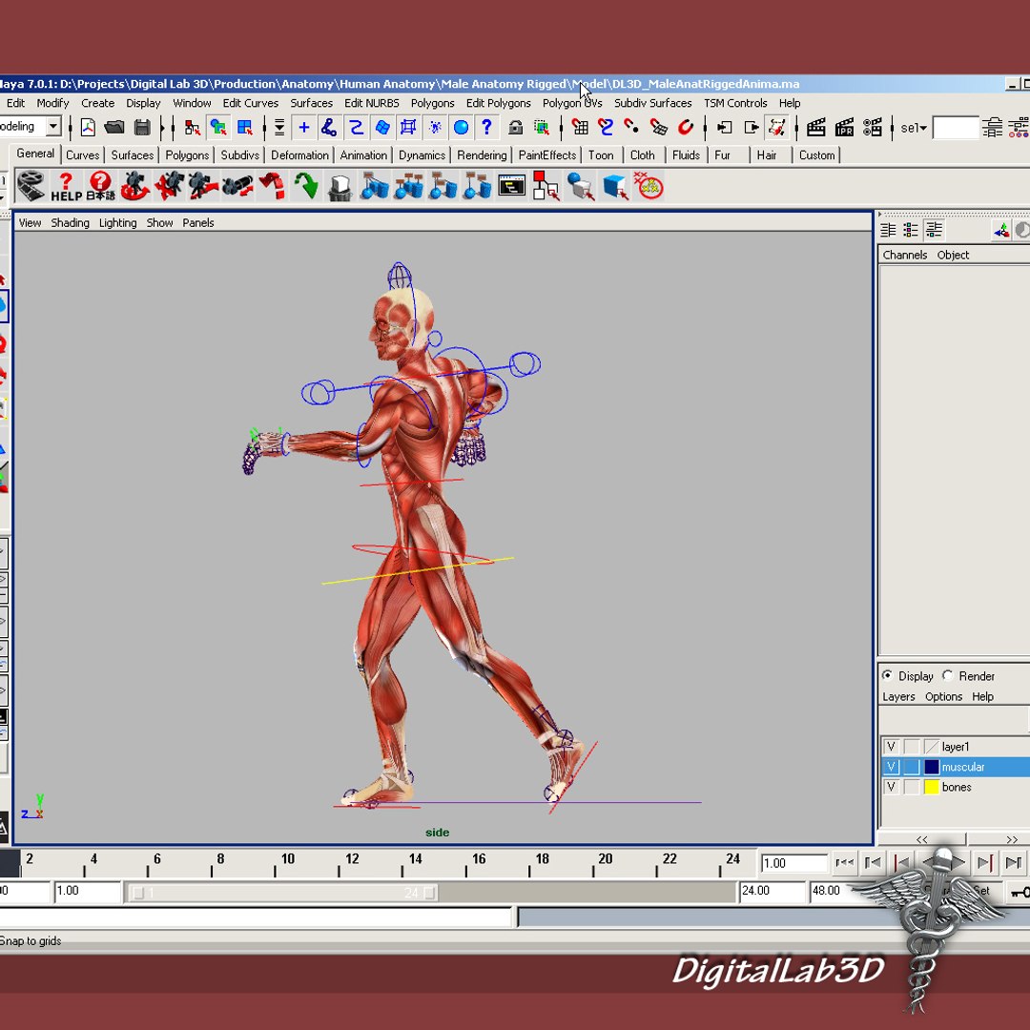Click the playback range slider bar
Image resolution: width=1030 pixels, height=1030 pixels.
282,893
